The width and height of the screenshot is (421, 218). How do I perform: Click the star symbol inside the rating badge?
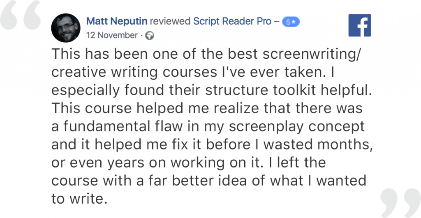tap(294, 22)
